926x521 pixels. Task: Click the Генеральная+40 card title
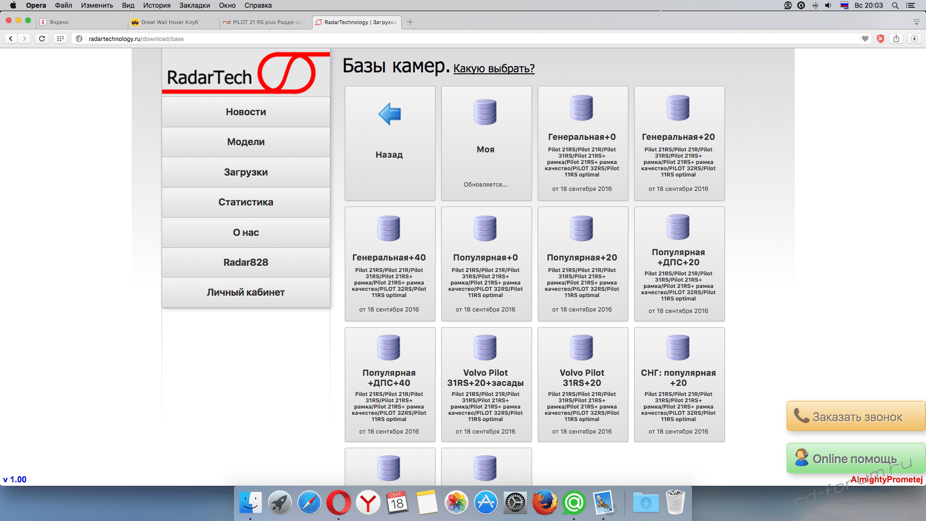click(389, 258)
